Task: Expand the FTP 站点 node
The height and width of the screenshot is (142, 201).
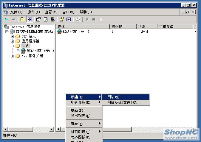Action: point(12,36)
